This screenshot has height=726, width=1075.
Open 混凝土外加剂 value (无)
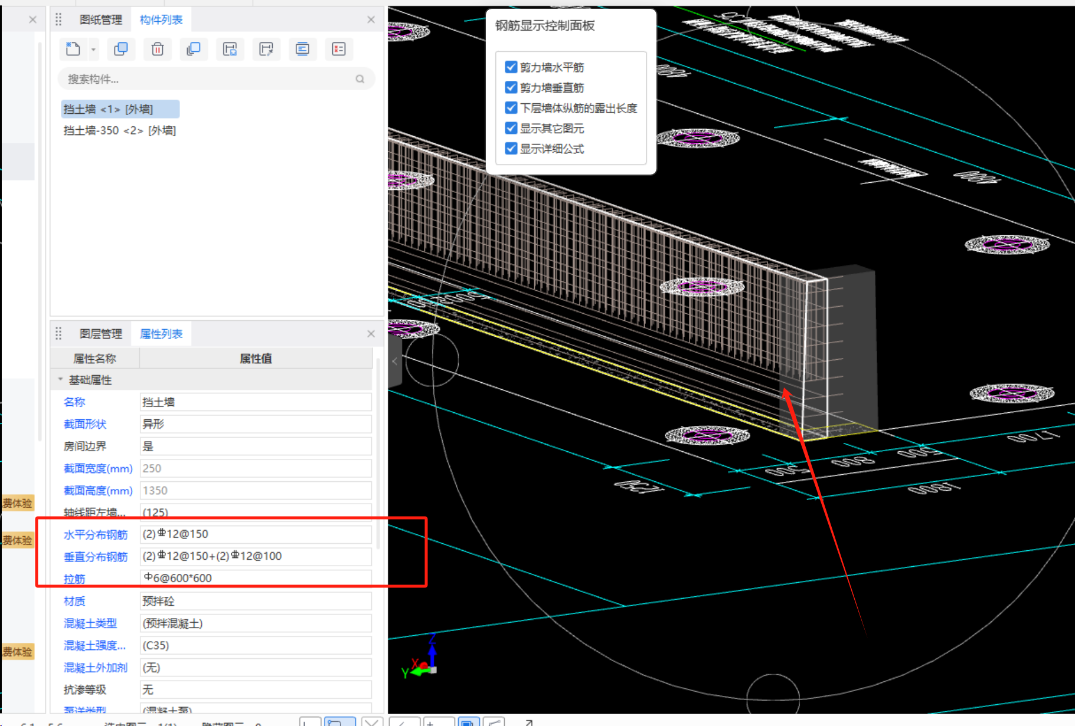(256, 668)
